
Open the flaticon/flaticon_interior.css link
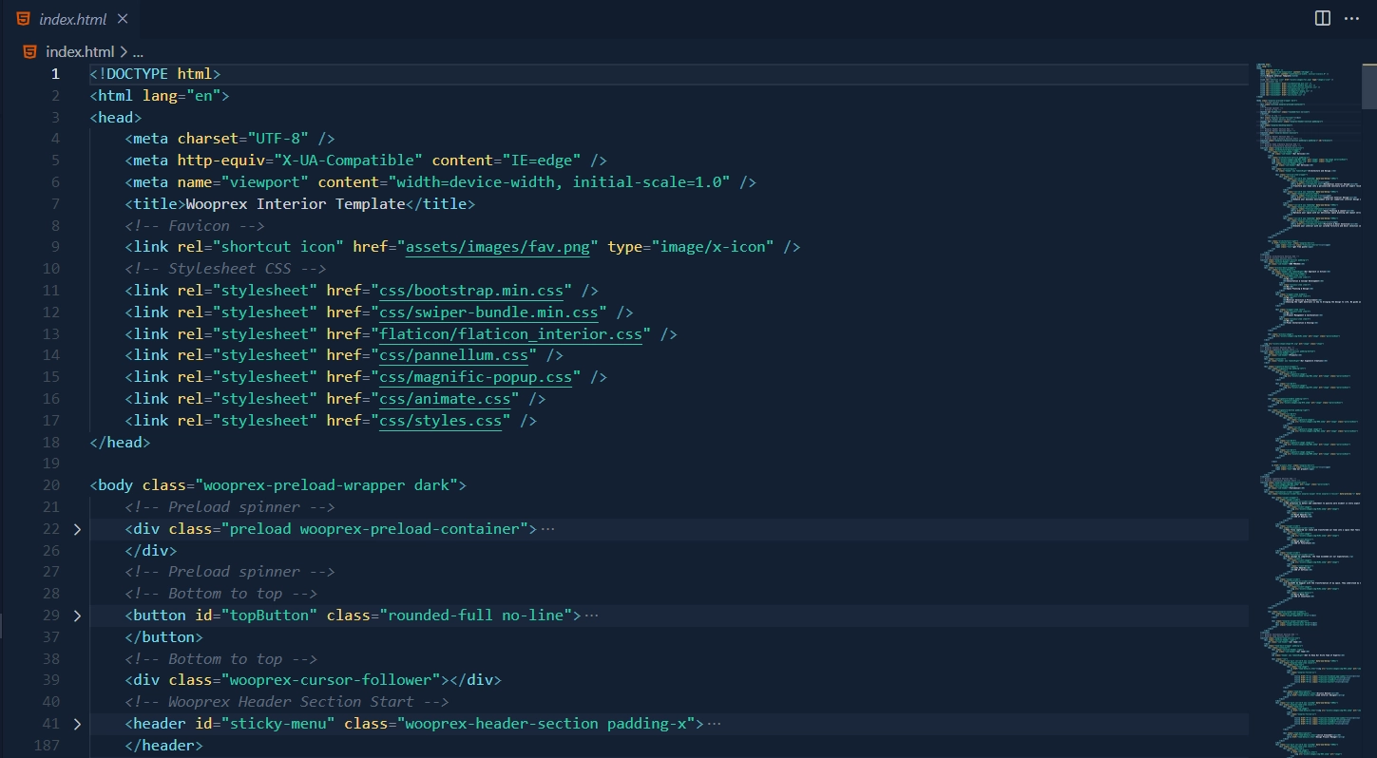pyautogui.click(x=510, y=333)
